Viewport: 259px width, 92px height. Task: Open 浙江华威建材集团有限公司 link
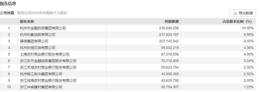[41, 87]
